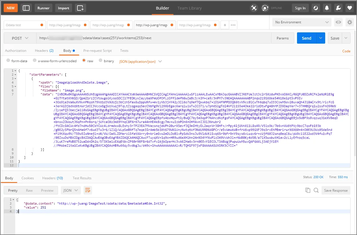Collapse startParameters fold arrow on line 2
This screenshot has height=235, width=357.
click(x=15, y=75)
